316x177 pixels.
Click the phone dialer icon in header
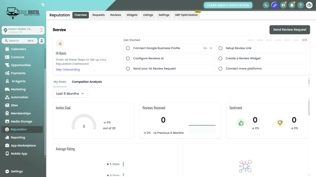(x=266, y=5)
